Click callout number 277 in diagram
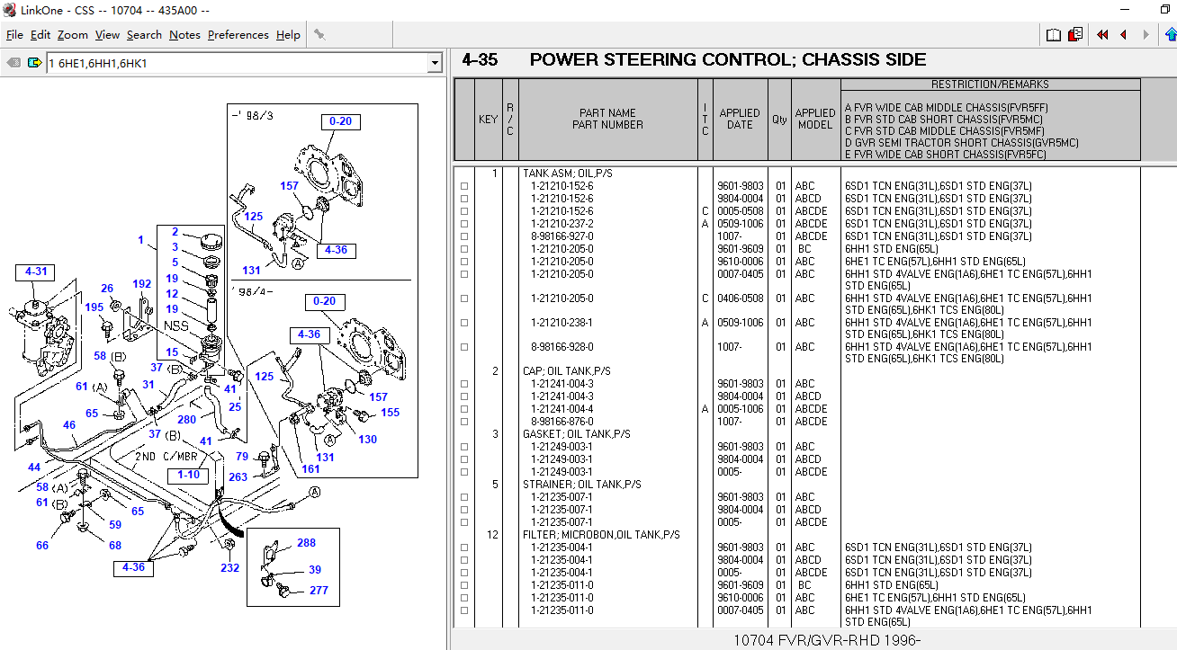 319,591
